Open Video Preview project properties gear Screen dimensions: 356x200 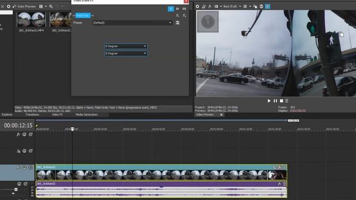point(197,6)
